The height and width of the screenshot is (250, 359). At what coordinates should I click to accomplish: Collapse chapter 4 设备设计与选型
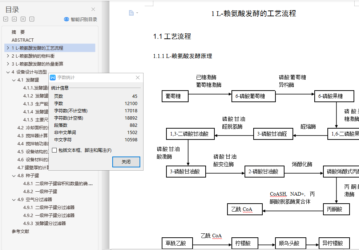8,72
